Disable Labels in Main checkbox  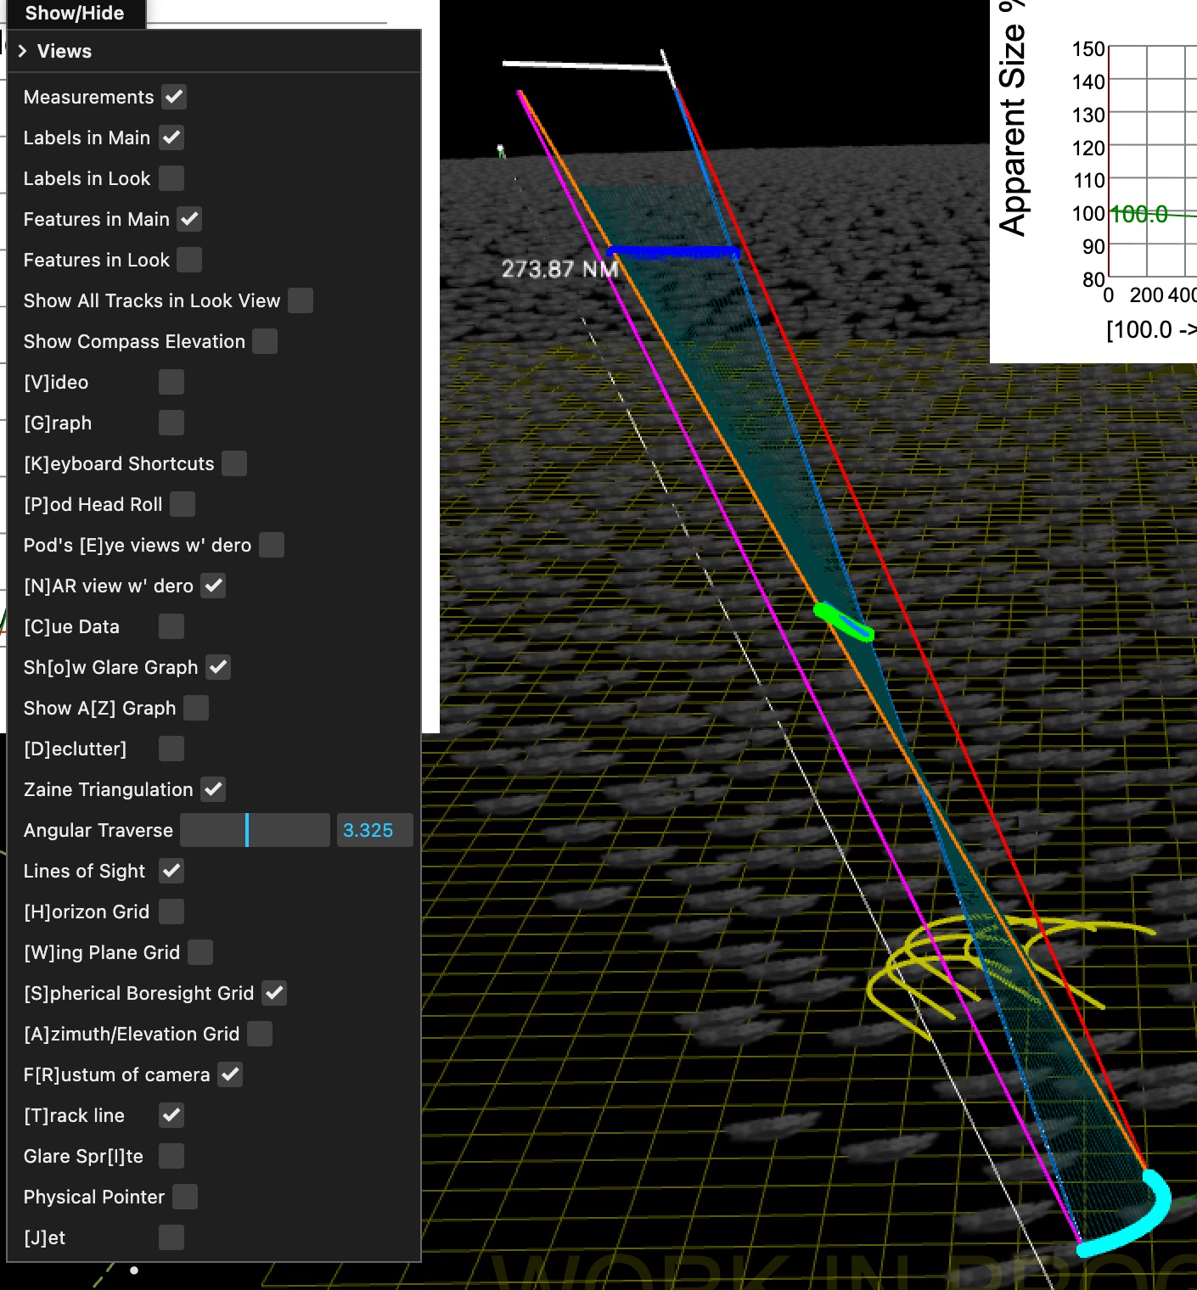[x=171, y=137]
